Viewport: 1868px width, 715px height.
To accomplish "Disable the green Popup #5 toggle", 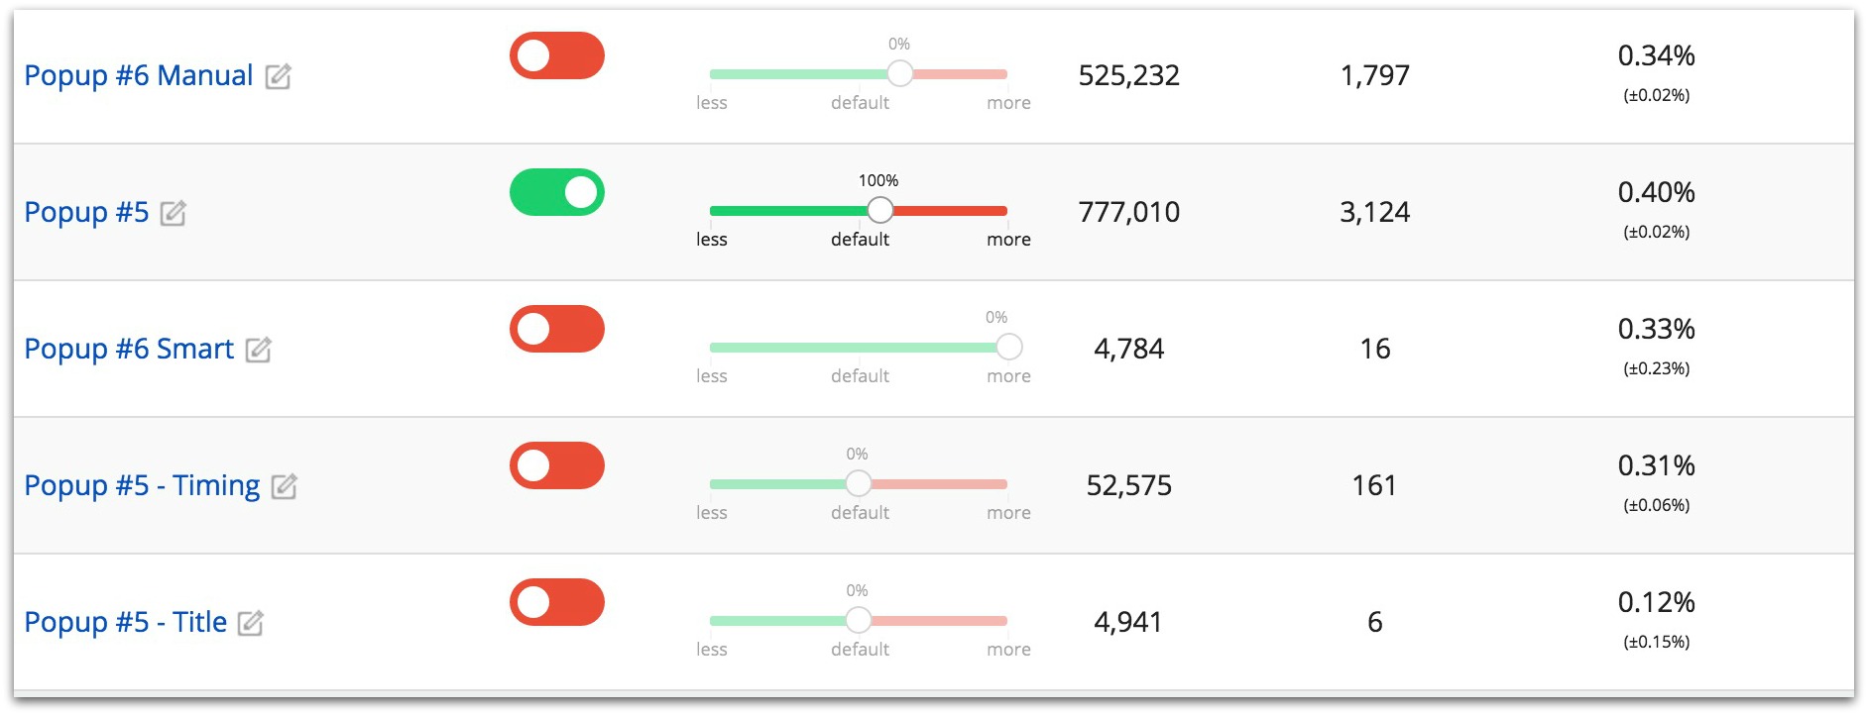I will (556, 192).
